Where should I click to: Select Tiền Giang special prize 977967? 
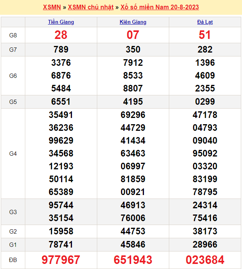tap(61, 260)
